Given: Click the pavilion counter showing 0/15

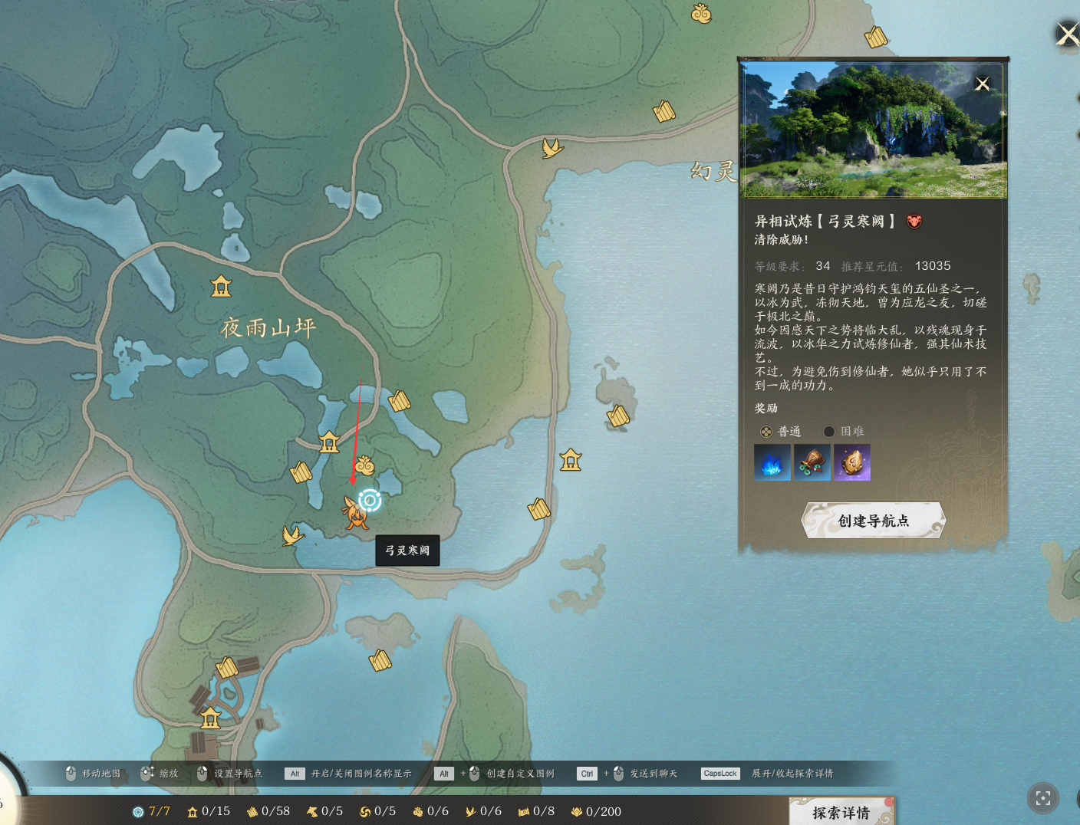Looking at the screenshot, I should click(209, 811).
